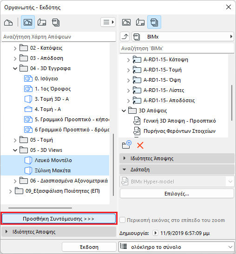The height and width of the screenshot is (254, 236).
Task: Expand 06 - Διασπασμένα Αξονομετρικά folder
Action: [x=15, y=181]
